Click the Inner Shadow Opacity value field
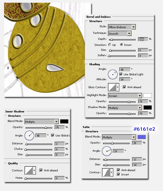 click(x=59, y=127)
